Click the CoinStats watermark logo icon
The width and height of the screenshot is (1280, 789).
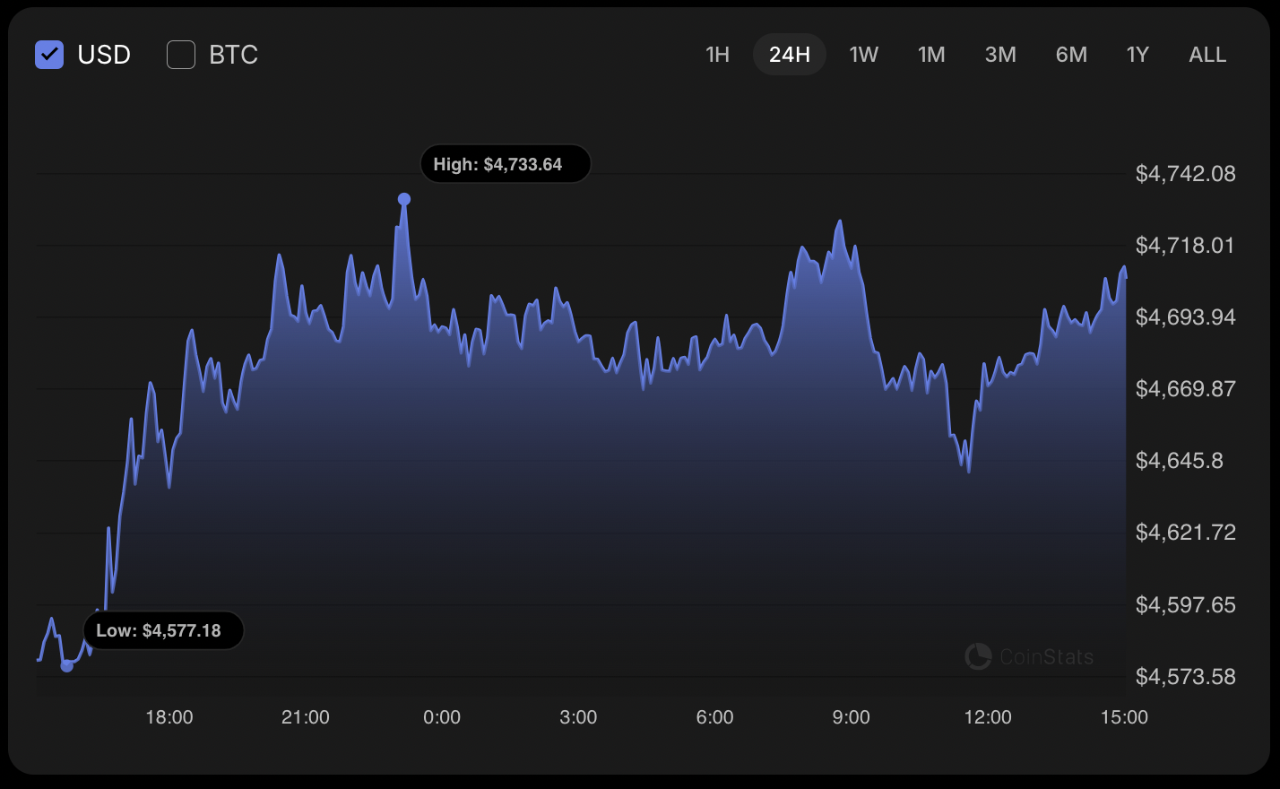[978, 656]
